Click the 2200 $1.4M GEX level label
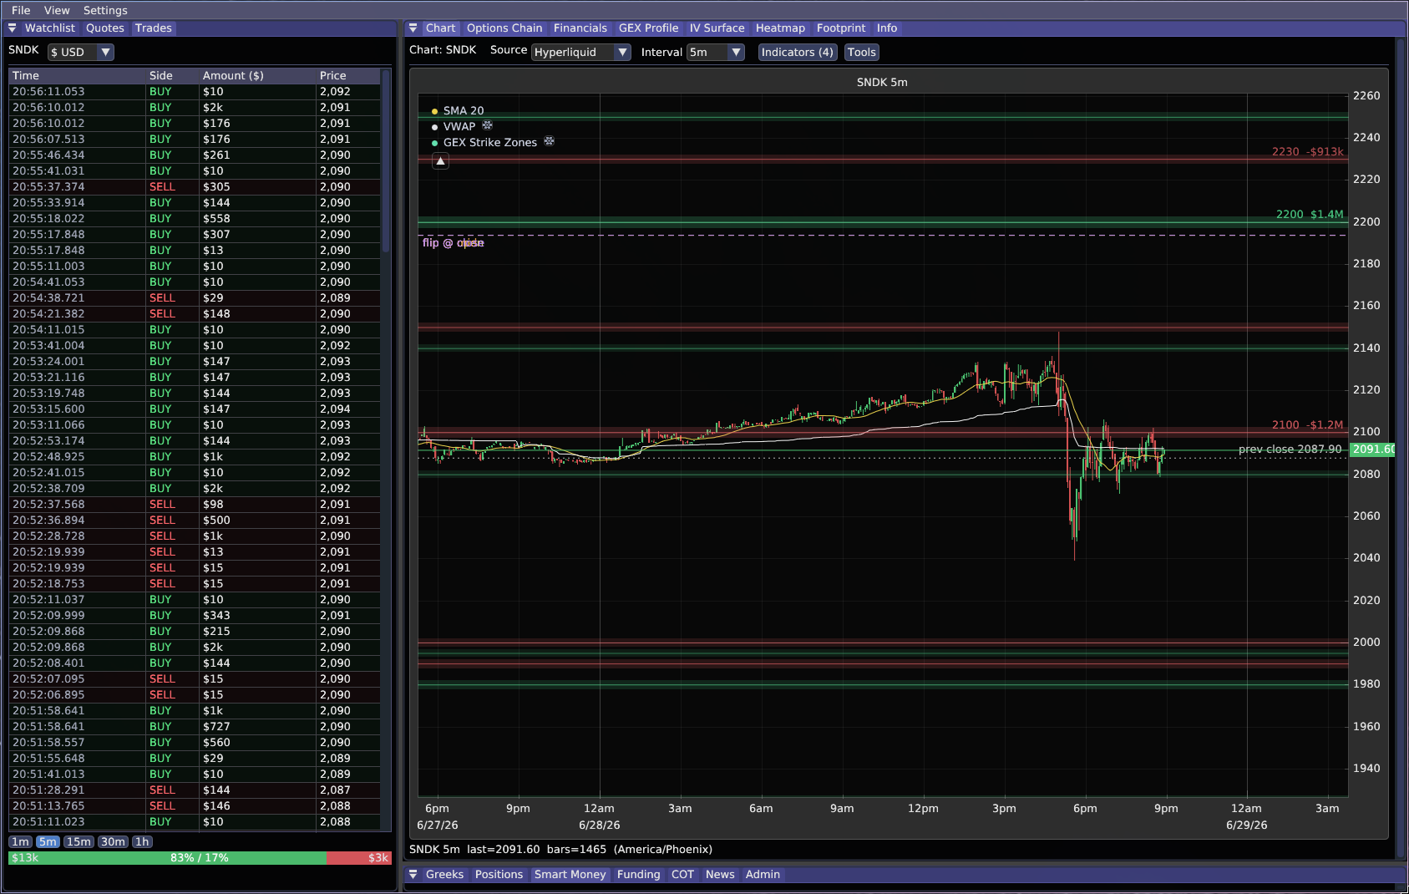The width and height of the screenshot is (1409, 894). pyautogui.click(x=1310, y=214)
